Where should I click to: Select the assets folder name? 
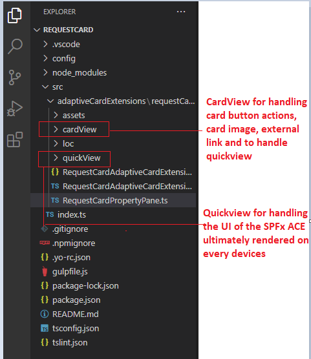pyautogui.click(x=74, y=116)
